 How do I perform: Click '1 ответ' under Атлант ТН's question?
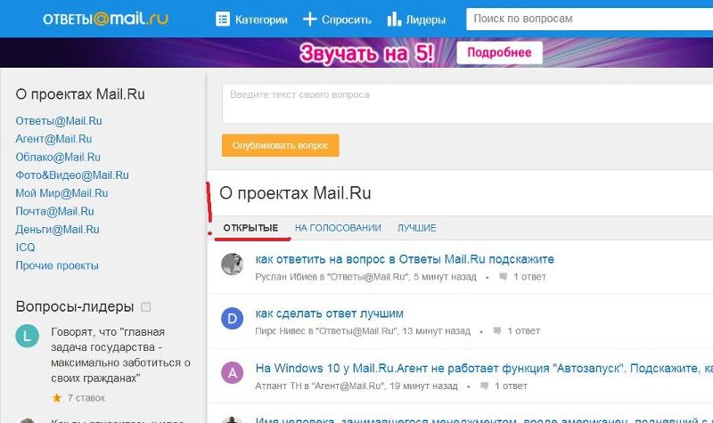tap(511, 386)
